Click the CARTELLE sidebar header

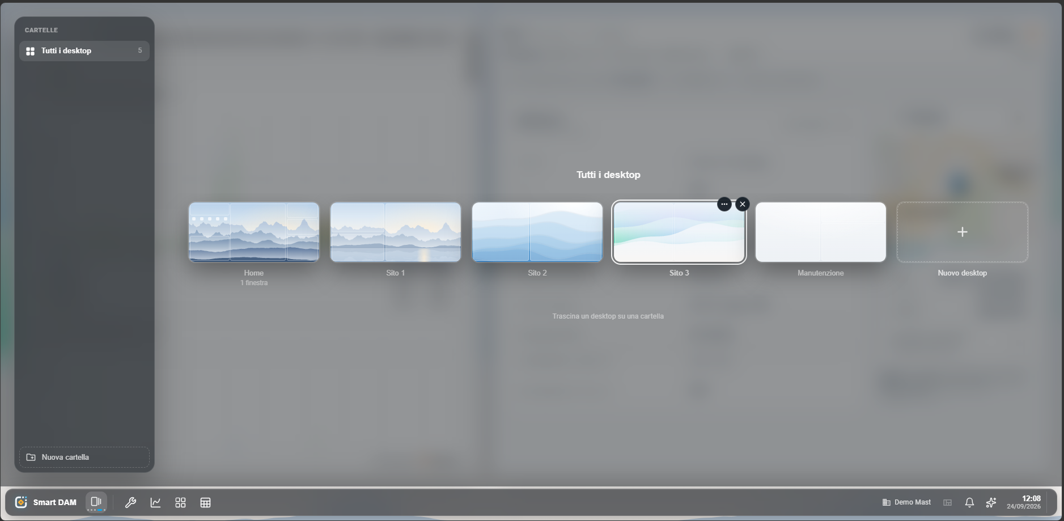click(41, 30)
